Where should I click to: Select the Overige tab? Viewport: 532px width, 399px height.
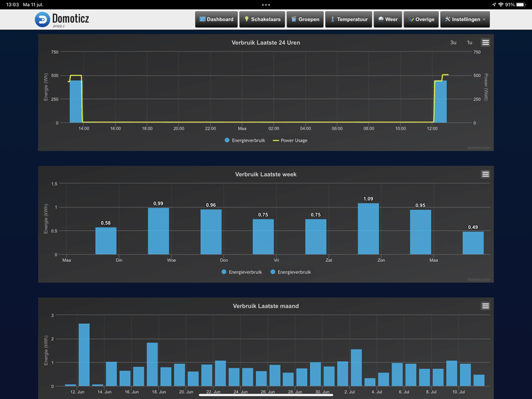pyautogui.click(x=421, y=19)
